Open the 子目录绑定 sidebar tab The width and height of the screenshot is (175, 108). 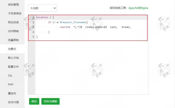point(15,13)
